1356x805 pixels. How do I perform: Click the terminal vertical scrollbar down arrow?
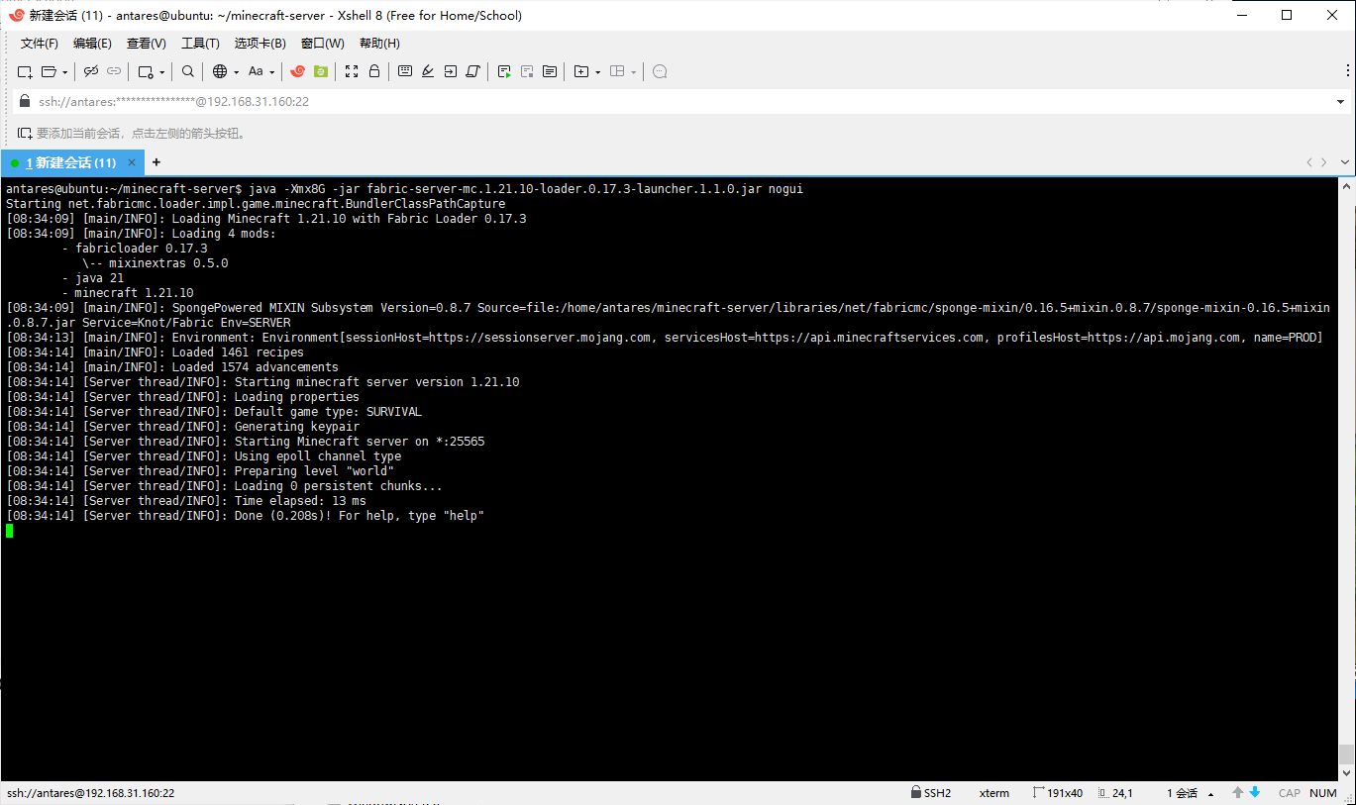1346,773
